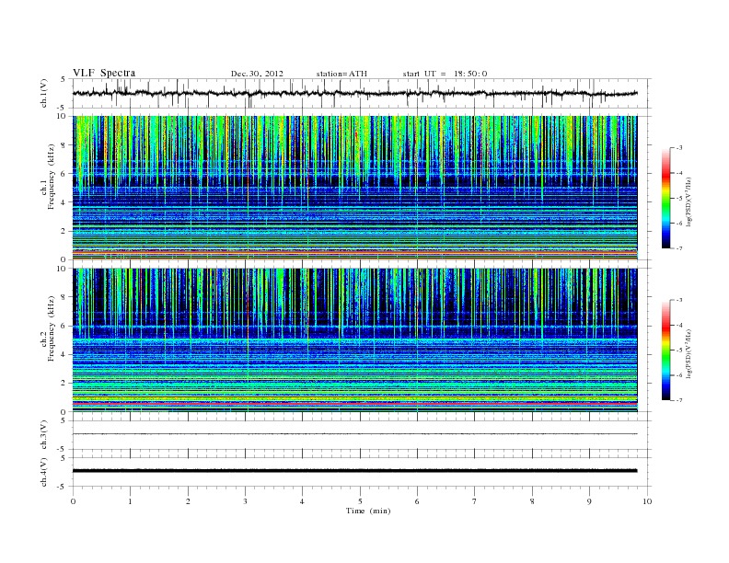Click the "-5" value on ch.2 colorbar
Image resolution: width=729 pixels, height=563 pixels.
679,350
